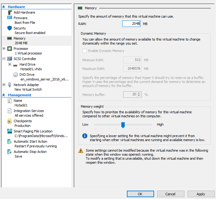Click the Memory weight slider handle
This screenshot has width=216, height=199.
tap(123, 125)
